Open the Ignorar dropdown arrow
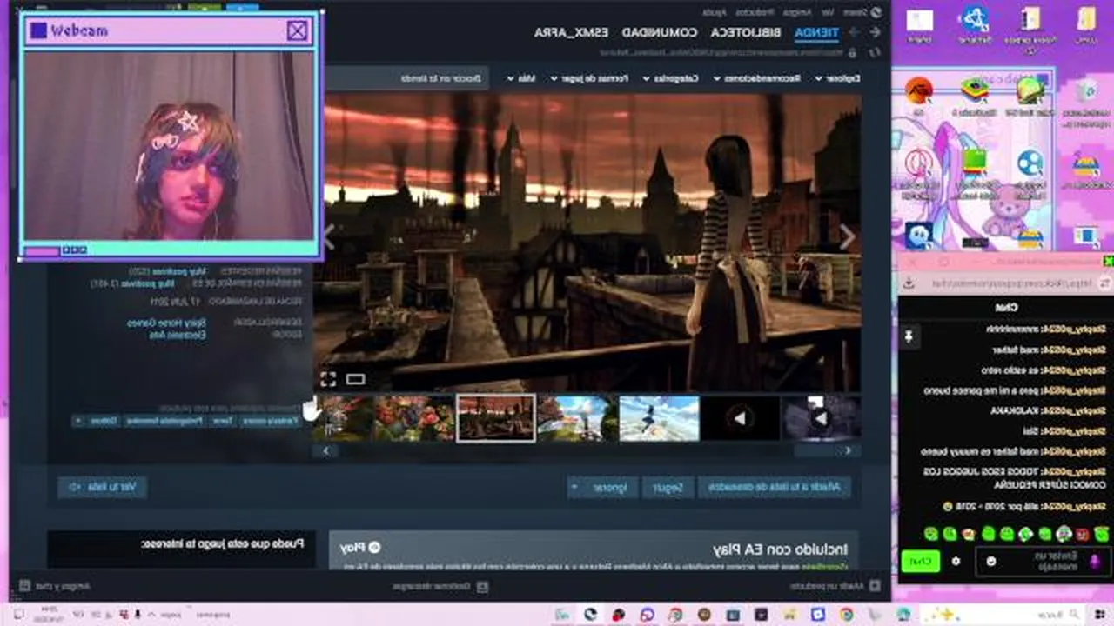The height and width of the screenshot is (626, 1114). tap(574, 488)
